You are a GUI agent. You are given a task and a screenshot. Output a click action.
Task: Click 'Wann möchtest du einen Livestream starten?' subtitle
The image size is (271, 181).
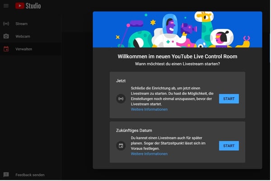178,64
